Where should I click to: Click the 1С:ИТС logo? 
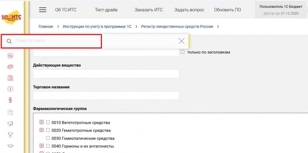point(11,17)
